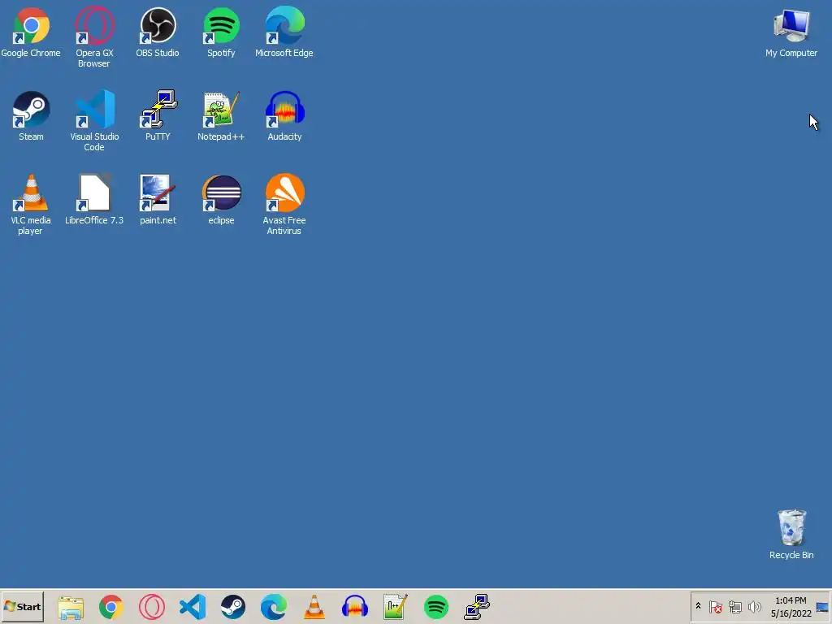Launch Steam from the taskbar

tap(233, 607)
